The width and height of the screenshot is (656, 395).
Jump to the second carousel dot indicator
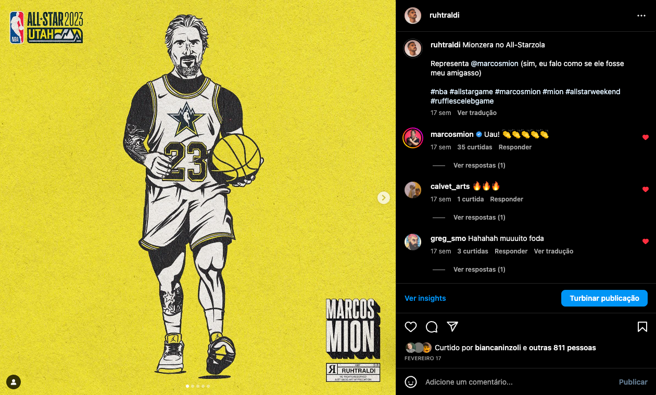coord(193,386)
